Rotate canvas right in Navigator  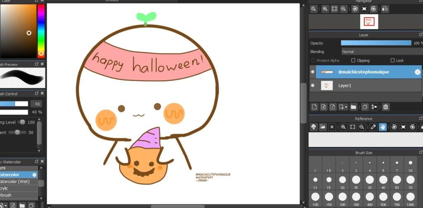coord(373,9)
